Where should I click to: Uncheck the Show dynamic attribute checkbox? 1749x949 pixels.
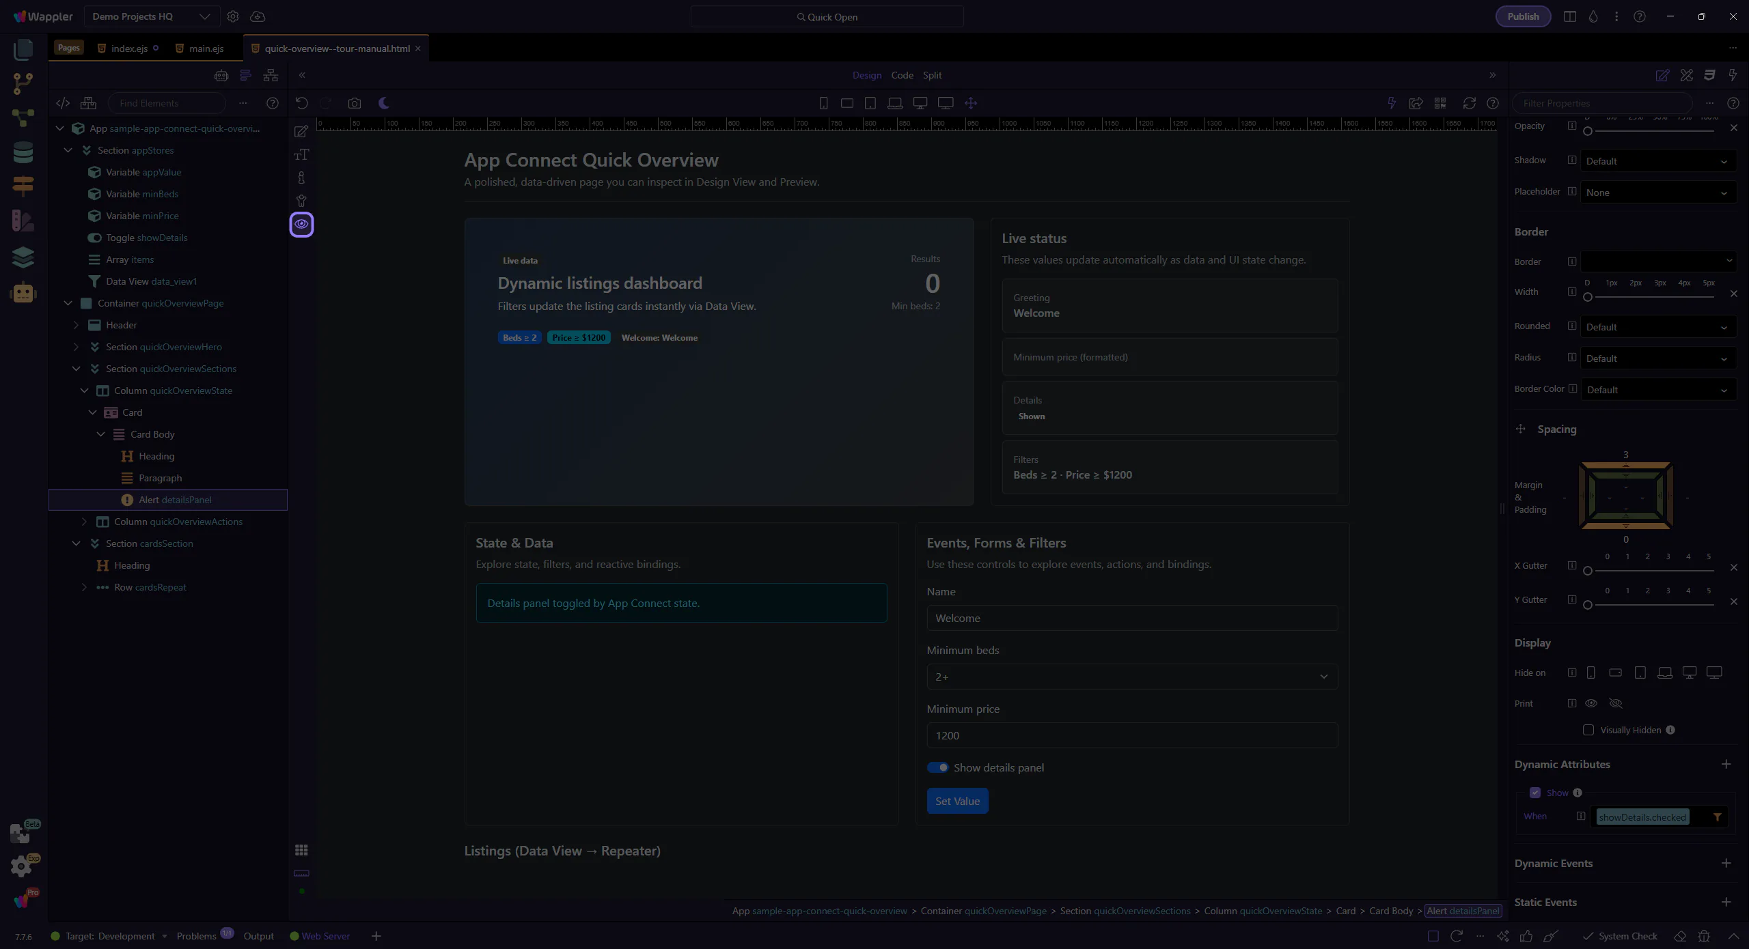[x=1535, y=793]
